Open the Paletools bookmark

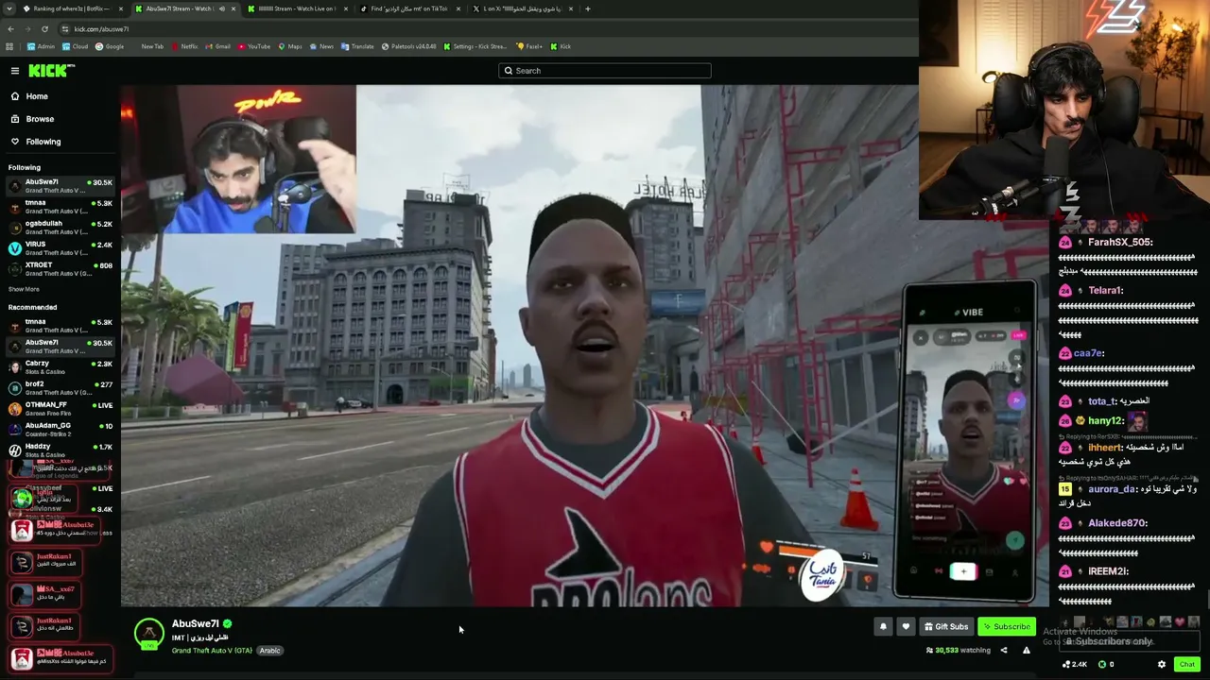(409, 46)
